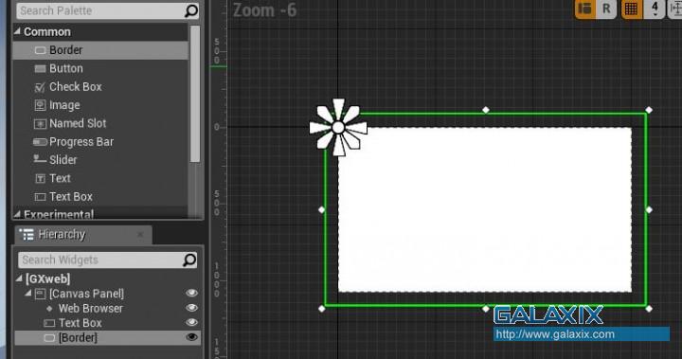Toggle the grid snapping toolbar icon
Viewport: 682px width, 359px height.
(631, 9)
